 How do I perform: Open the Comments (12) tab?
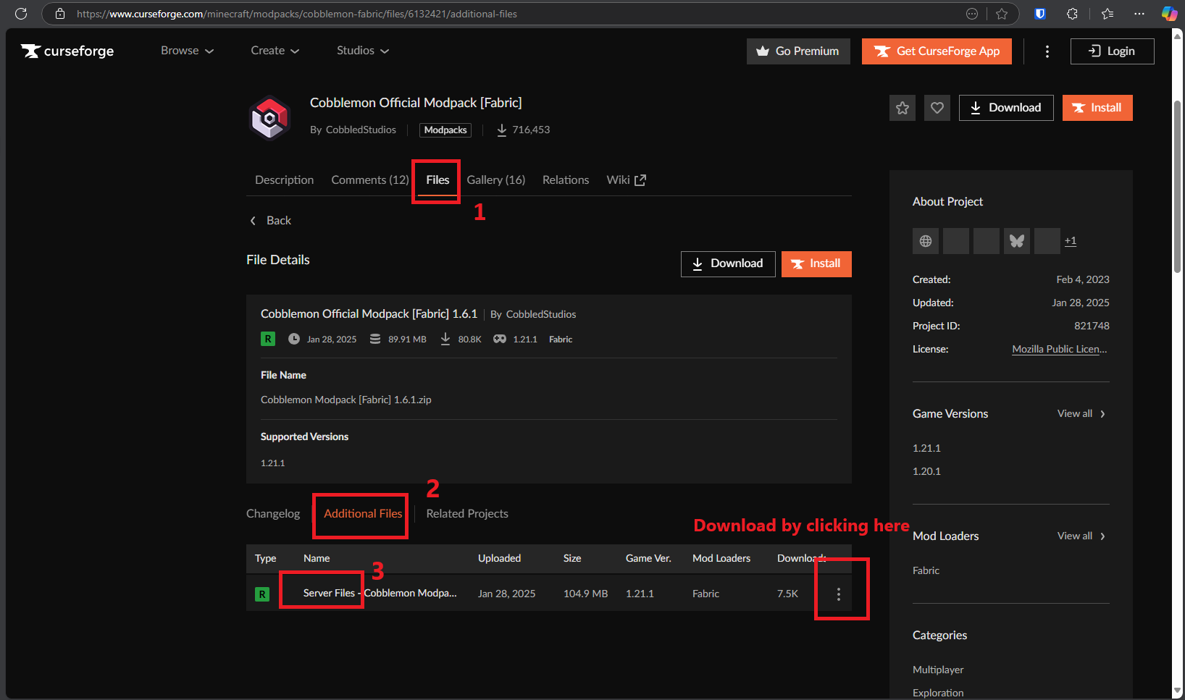370,180
